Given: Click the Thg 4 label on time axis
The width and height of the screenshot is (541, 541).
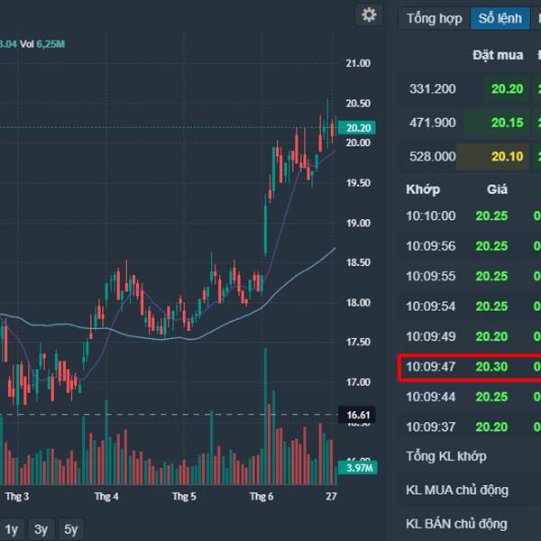Looking at the screenshot, I should tap(106, 497).
